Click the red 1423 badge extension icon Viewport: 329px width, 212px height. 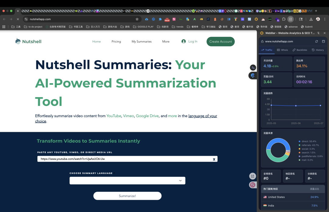coord(167,19)
